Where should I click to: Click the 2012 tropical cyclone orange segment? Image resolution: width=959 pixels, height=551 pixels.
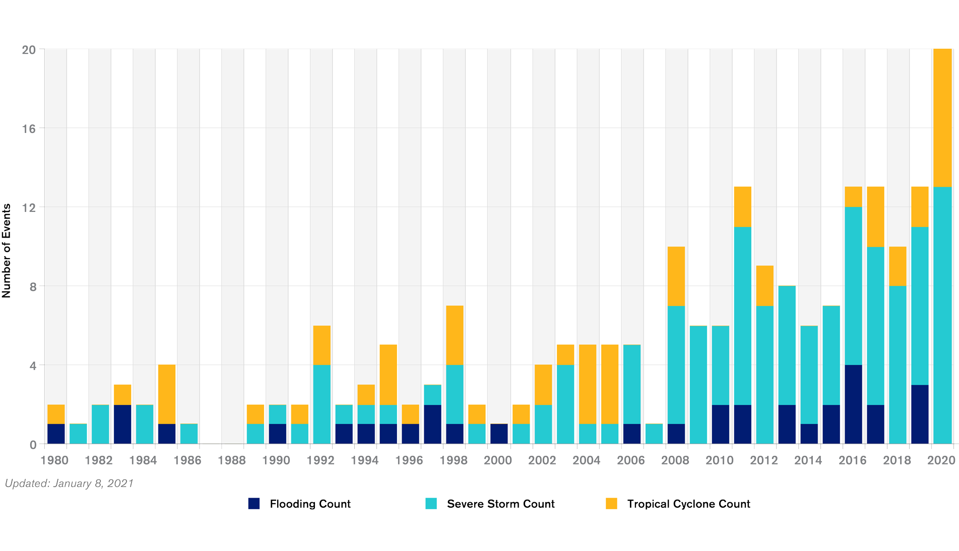coord(765,286)
